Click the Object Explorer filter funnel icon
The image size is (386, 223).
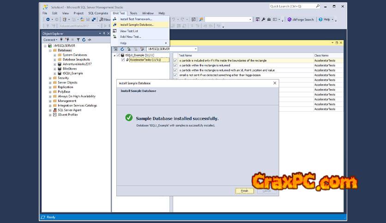click(x=78, y=40)
